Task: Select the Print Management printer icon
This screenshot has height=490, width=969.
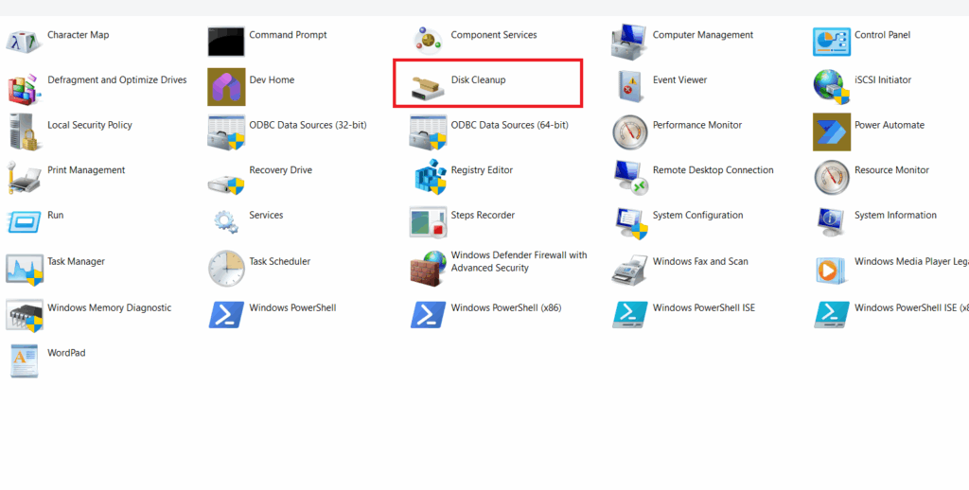Action: 24,177
